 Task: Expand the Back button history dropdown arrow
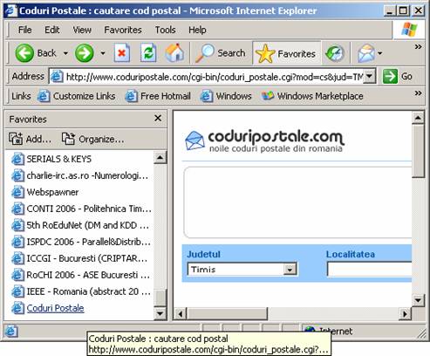(x=65, y=53)
